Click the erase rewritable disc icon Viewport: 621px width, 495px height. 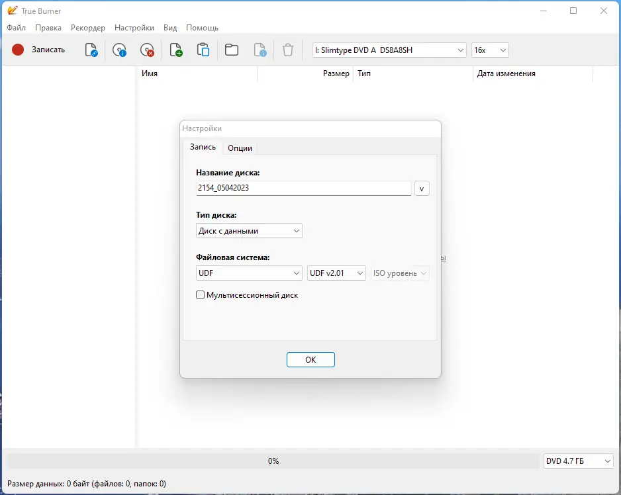[148, 50]
